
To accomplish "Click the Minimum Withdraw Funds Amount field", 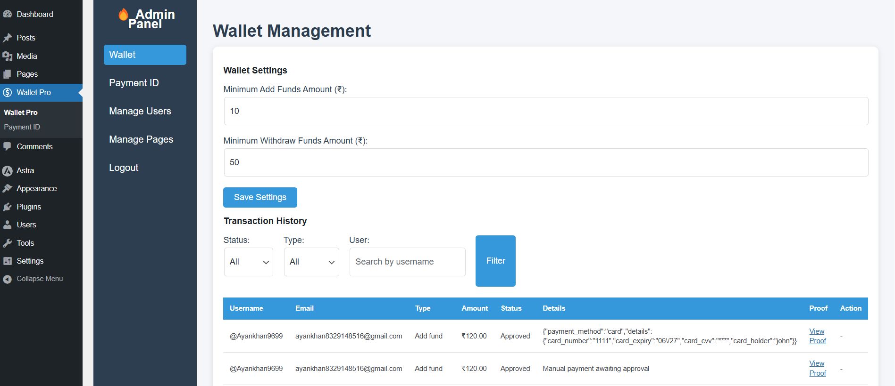I will point(545,162).
